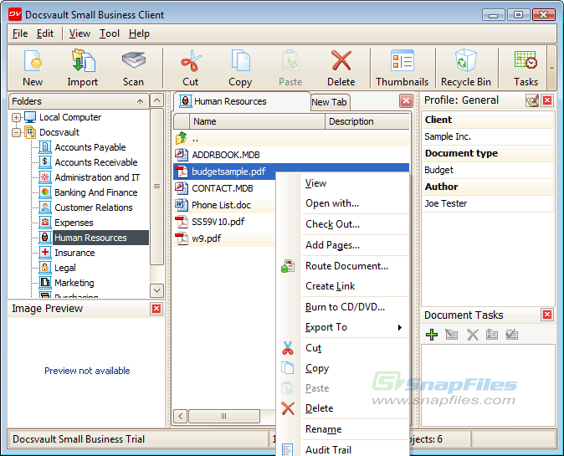
Task: Select Accounts Receivable cabinet
Action: (95, 162)
